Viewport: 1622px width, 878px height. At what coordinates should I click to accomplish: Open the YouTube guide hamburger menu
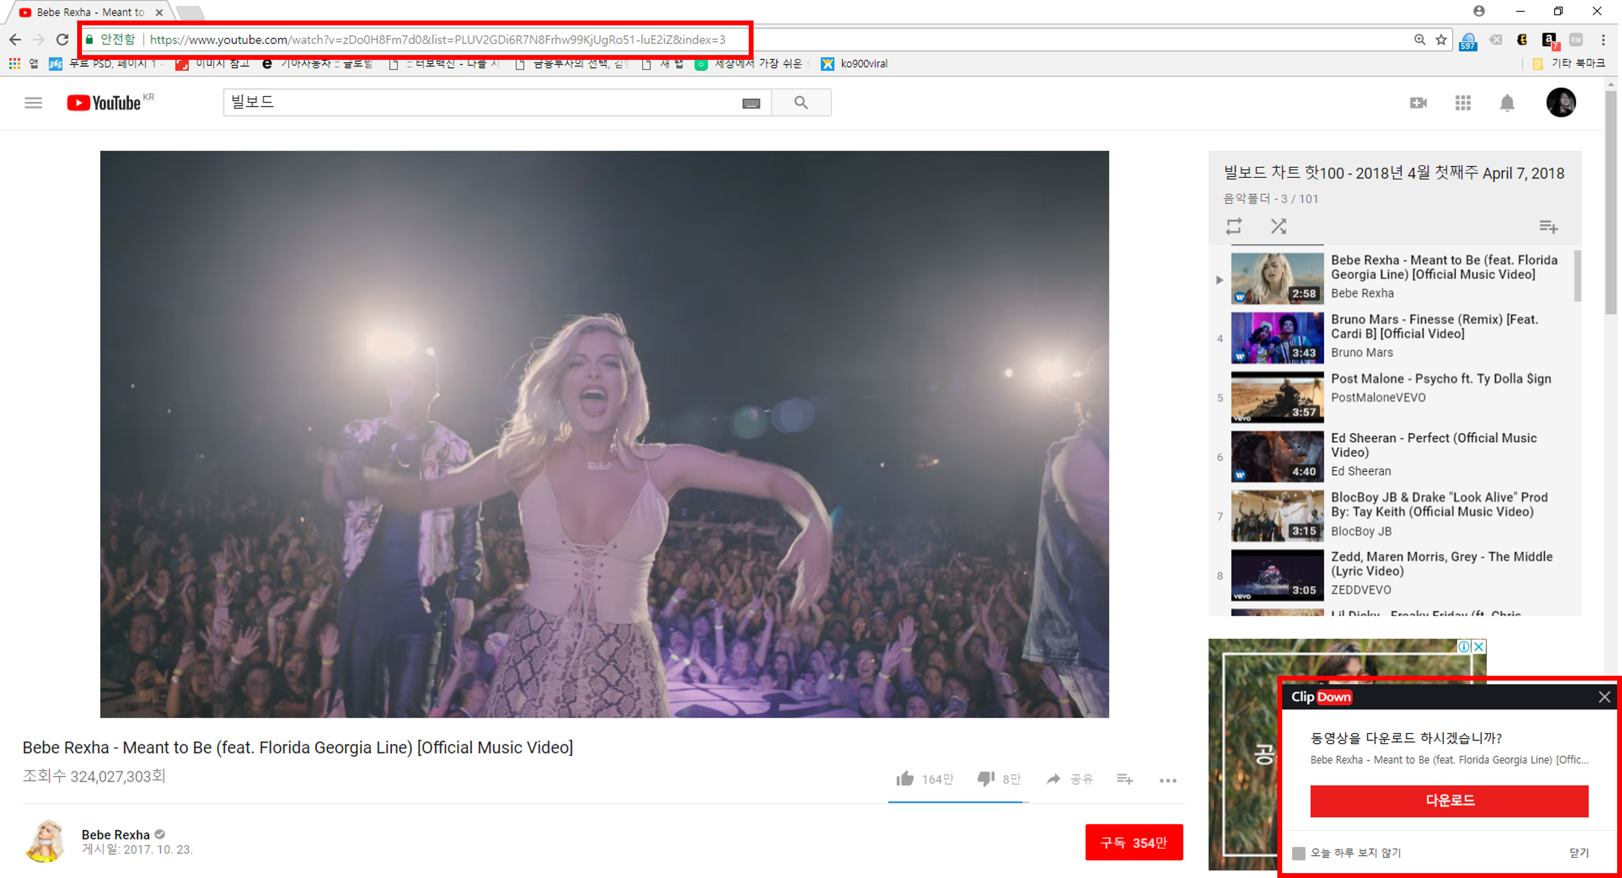(x=33, y=102)
